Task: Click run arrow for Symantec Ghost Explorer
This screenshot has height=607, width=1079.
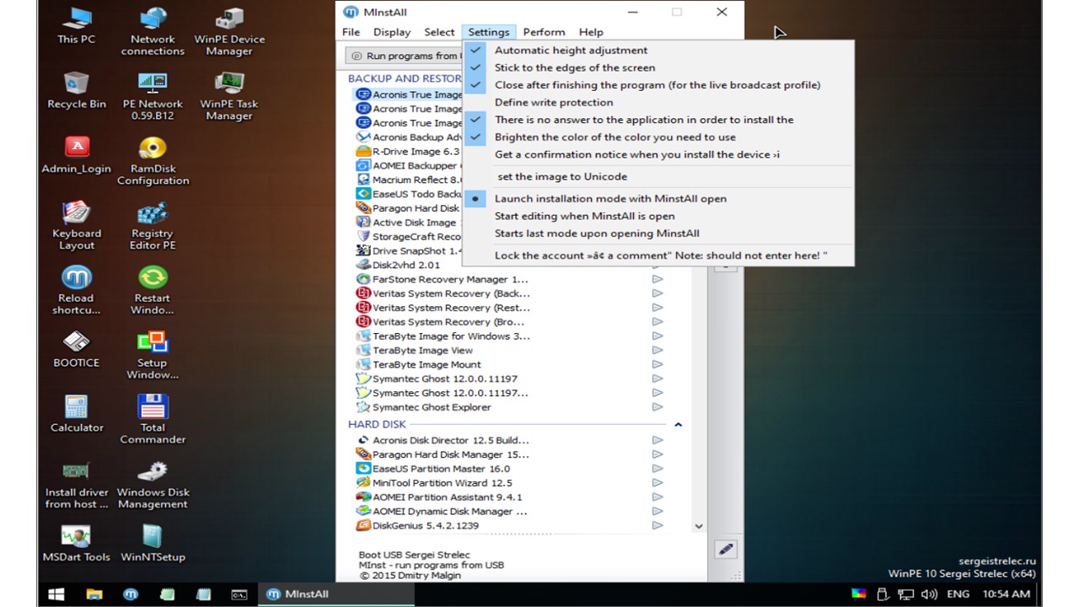Action: [658, 407]
